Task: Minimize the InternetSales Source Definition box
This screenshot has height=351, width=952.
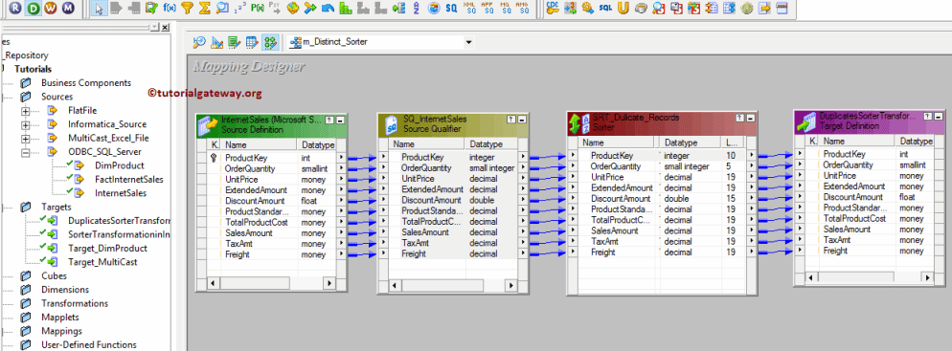Action: (x=340, y=121)
